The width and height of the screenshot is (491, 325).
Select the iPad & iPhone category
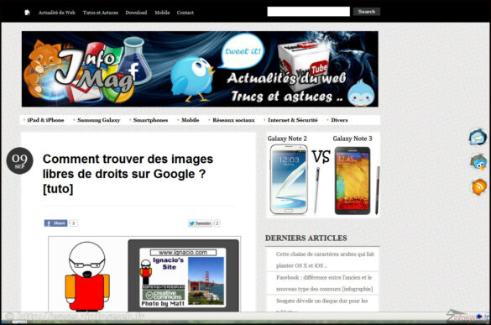[x=45, y=120]
